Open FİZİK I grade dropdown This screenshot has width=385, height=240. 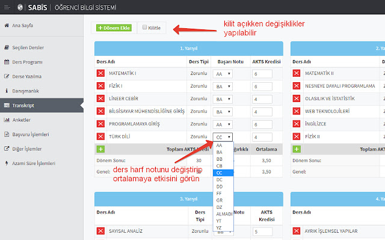click(223, 86)
